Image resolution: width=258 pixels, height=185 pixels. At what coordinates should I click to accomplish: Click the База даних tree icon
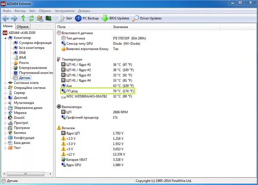pyautogui.click(x=10, y=143)
